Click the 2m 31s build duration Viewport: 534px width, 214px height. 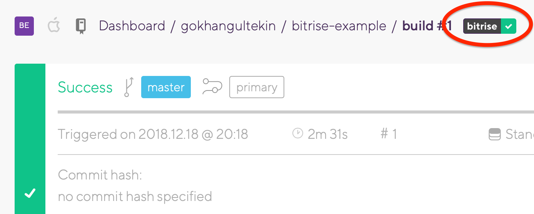tap(327, 134)
